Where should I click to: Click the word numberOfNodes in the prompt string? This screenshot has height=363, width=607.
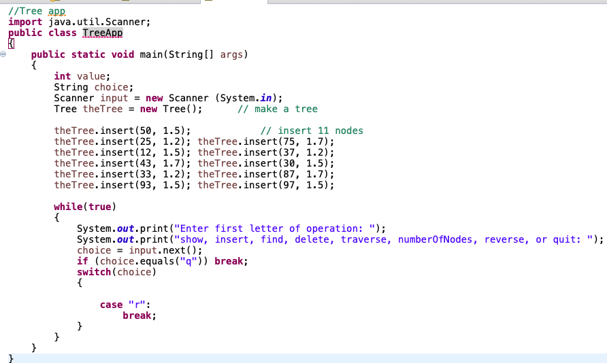tap(435, 239)
